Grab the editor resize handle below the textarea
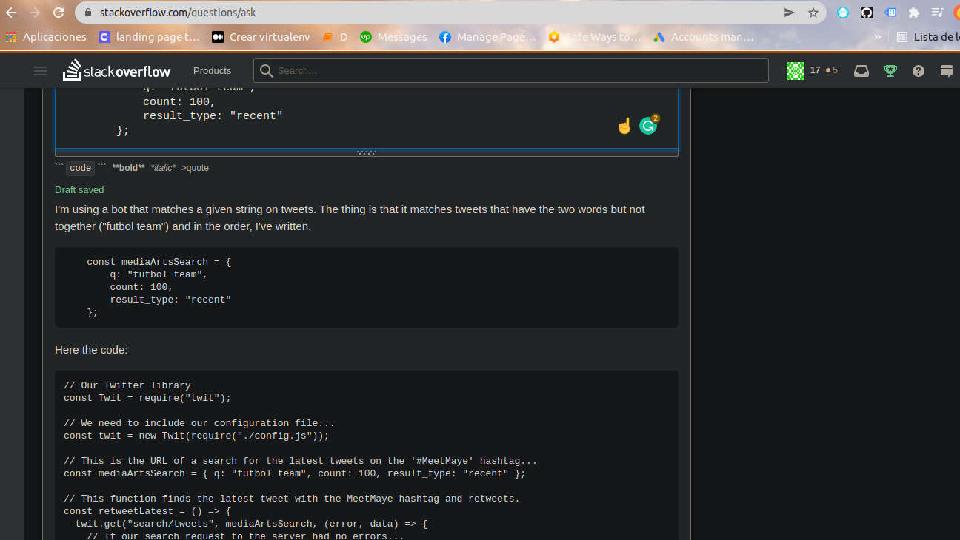 point(367,152)
